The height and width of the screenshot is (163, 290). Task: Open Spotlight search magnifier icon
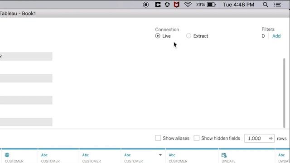(x=266, y=5)
